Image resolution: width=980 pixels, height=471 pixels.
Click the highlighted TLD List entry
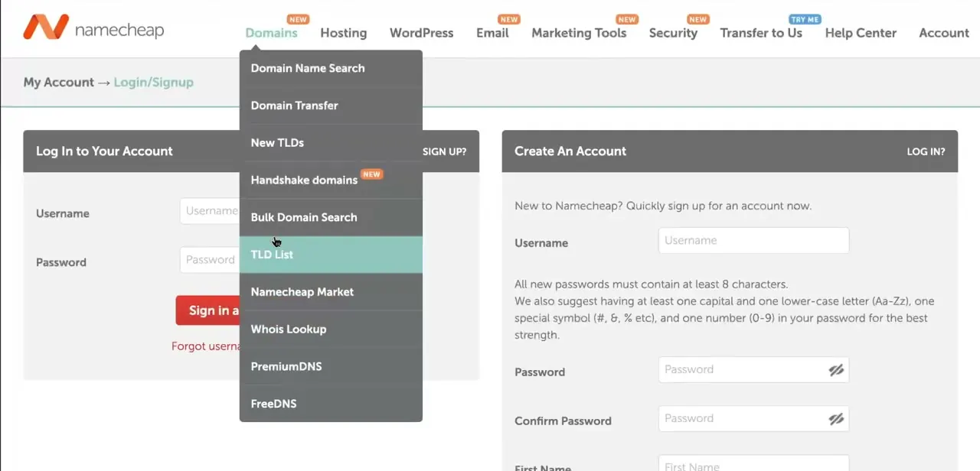331,255
